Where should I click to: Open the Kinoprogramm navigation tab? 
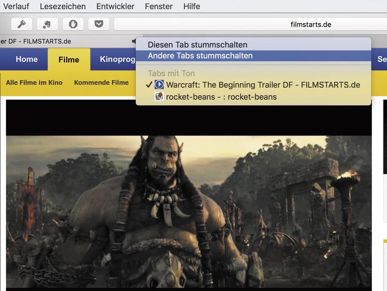coord(113,59)
